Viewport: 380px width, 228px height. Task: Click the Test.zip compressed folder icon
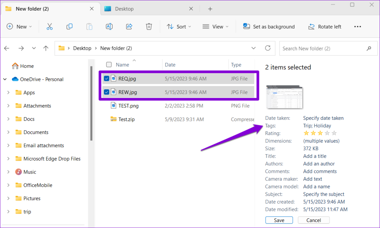(114, 119)
